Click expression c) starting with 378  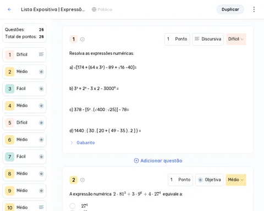pyautogui.click(x=99, y=109)
